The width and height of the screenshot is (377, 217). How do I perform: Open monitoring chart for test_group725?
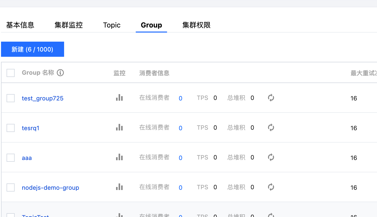click(119, 98)
